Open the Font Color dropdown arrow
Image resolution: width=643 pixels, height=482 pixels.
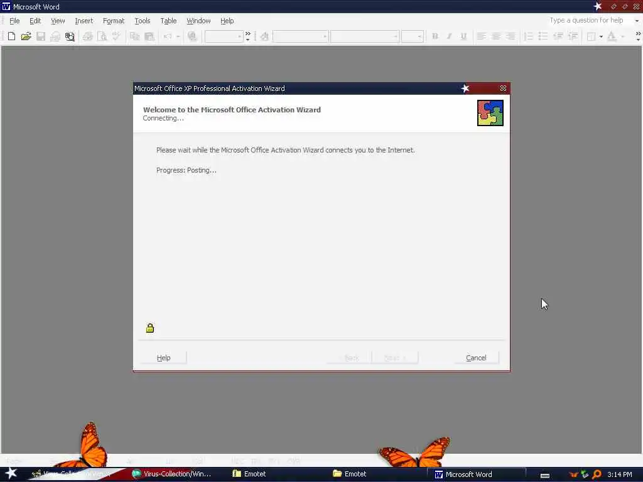coord(622,37)
